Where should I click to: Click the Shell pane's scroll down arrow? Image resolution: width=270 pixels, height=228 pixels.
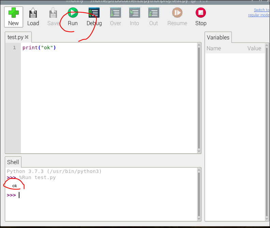pyautogui.click(x=199, y=219)
